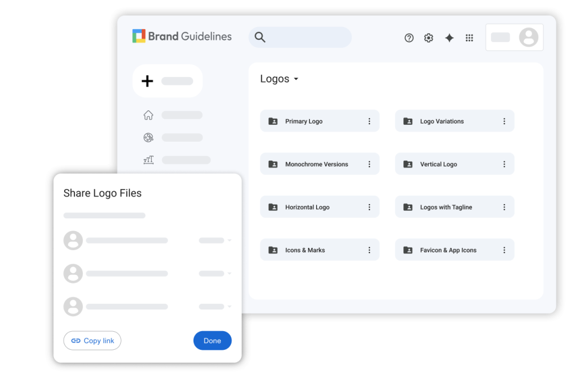Open settings via the gear icon

pos(429,38)
